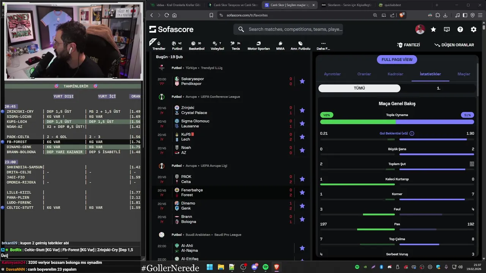Click the FULL PAGE VIEW button
This screenshot has height=273, width=486.
397,60
